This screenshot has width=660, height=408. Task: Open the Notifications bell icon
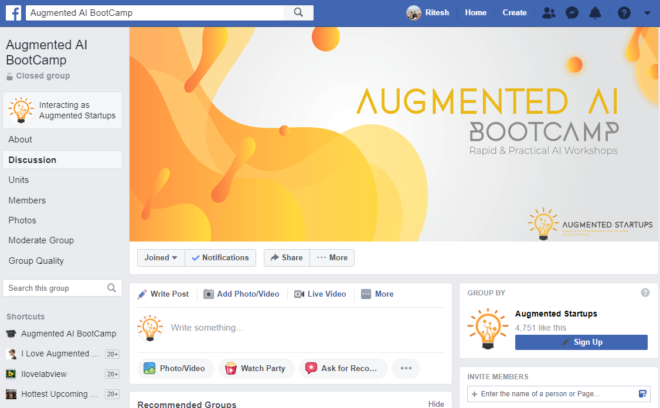pyautogui.click(x=595, y=13)
